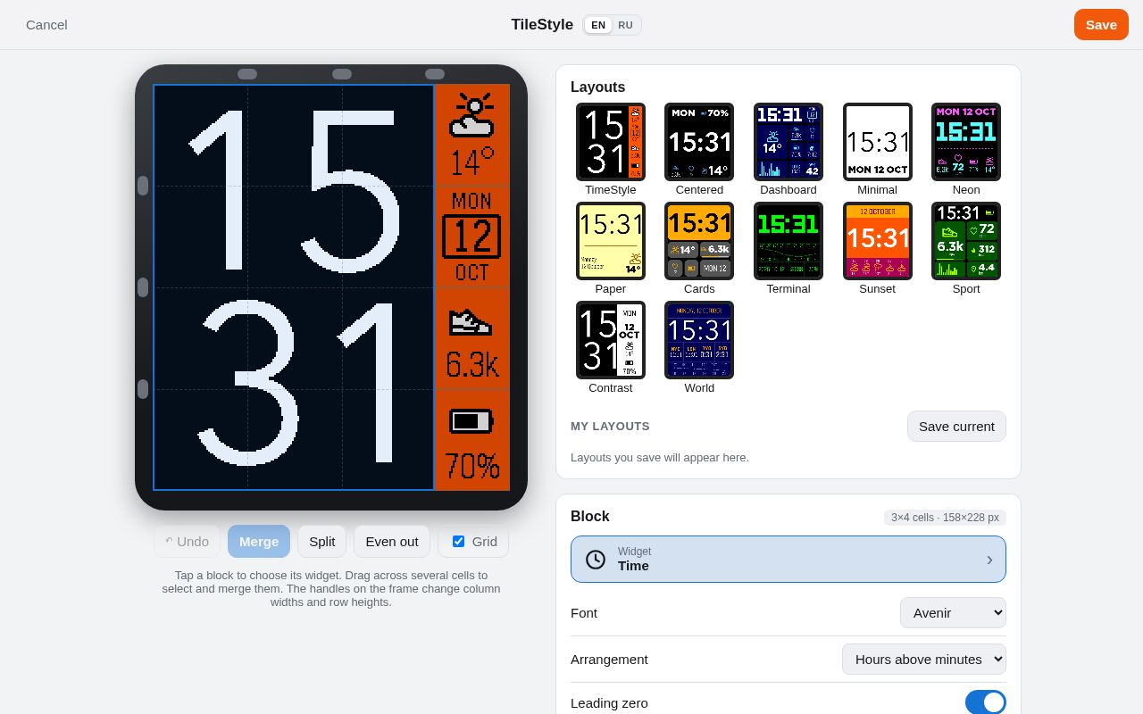Image resolution: width=1143 pixels, height=714 pixels.
Task: Click the 70% battery text on watch face
Action: [471, 466]
